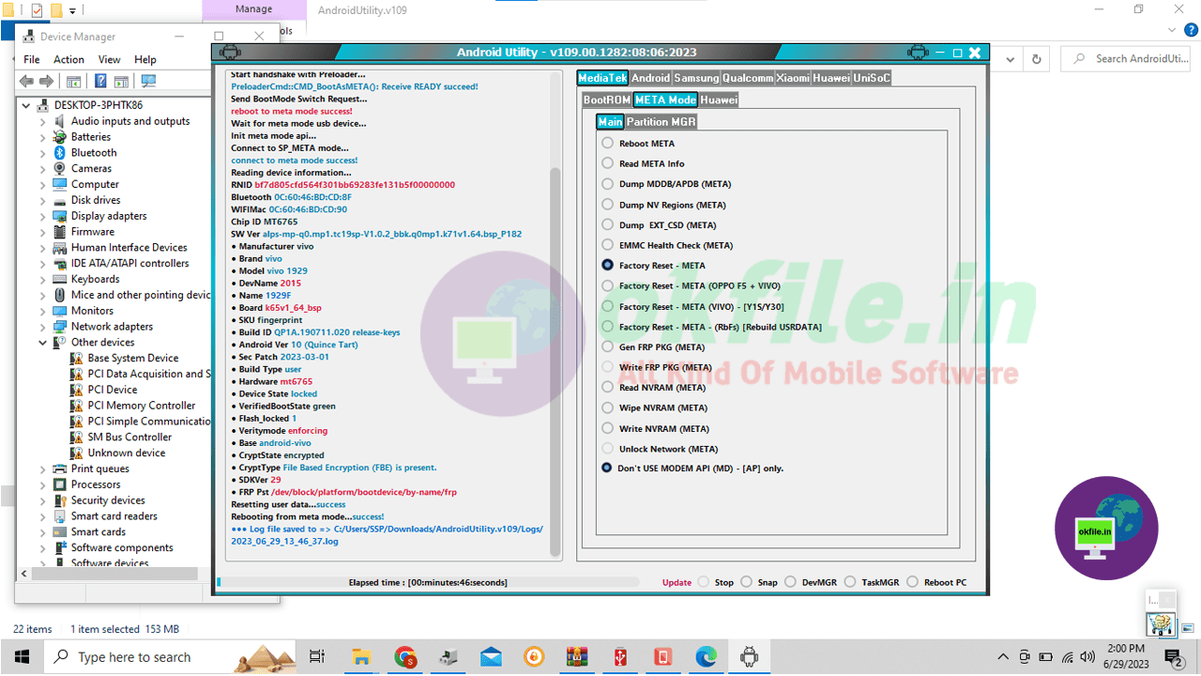Click the SM Bus Controller device icon

point(78,437)
